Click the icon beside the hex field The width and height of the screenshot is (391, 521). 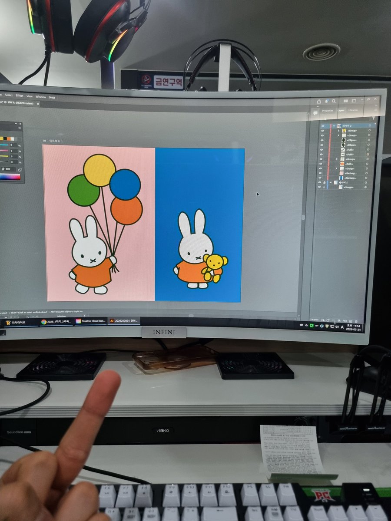coord(20,170)
